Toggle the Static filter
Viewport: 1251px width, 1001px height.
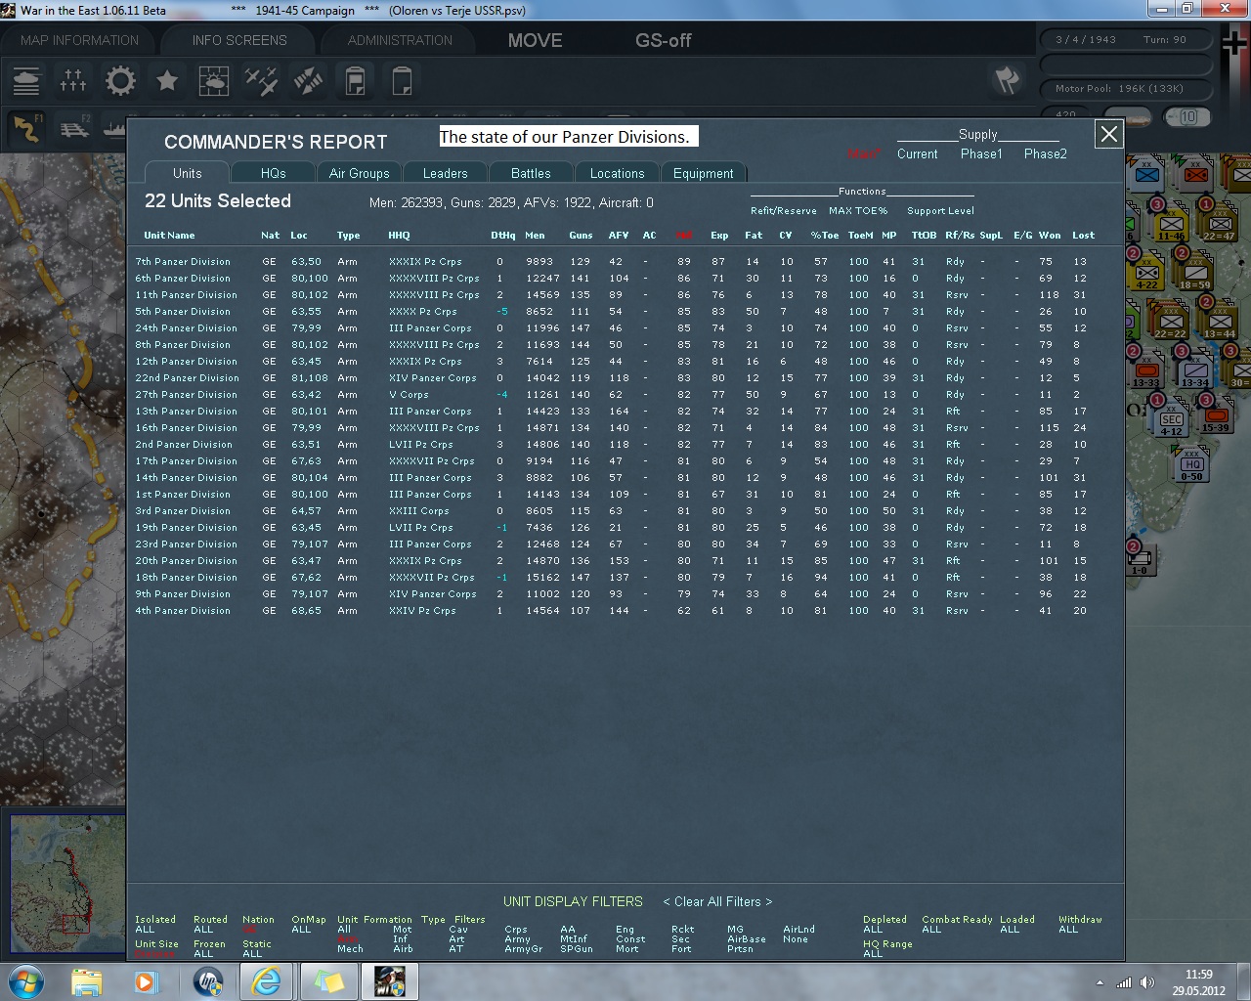click(x=257, y=949)
